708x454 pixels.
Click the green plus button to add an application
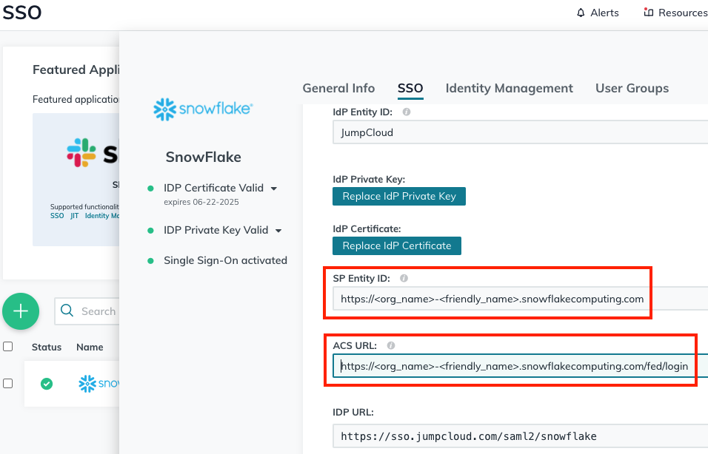click(21, 311)
